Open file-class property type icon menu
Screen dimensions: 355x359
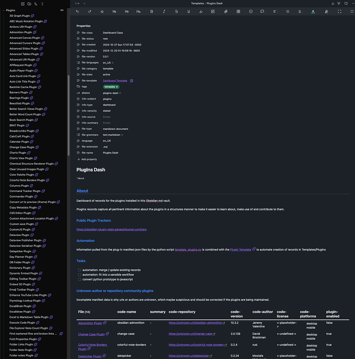[78, 33]
